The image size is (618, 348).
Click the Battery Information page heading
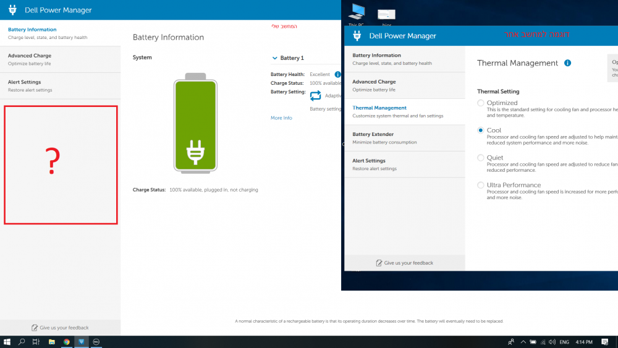(x=168, y=38)
